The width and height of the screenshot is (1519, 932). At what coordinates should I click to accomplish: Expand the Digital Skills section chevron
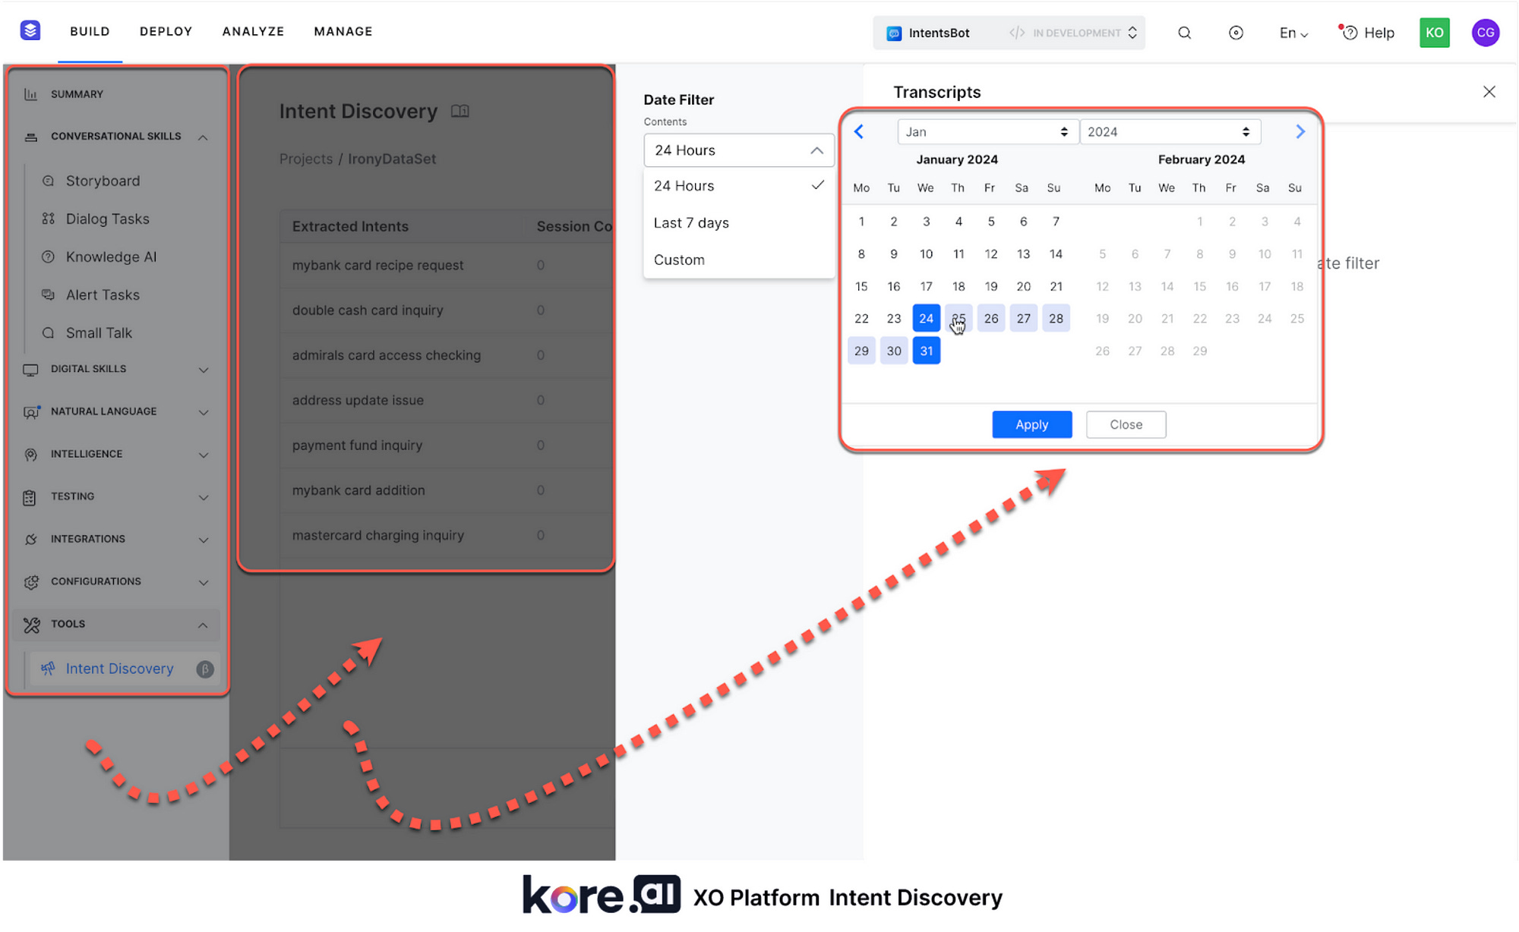pos(204,370)
